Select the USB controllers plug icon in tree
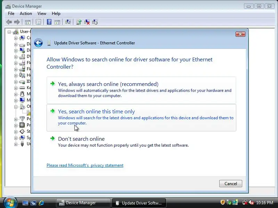The height and width of the screenshot is (208, 278). point(22,144)
